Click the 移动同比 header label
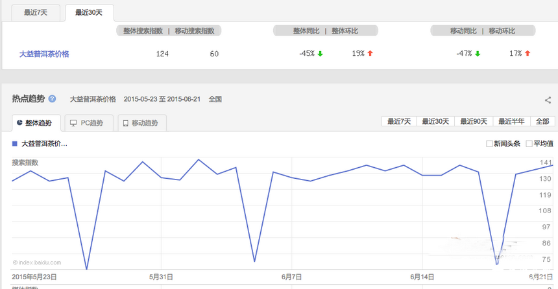 [463, 31]
